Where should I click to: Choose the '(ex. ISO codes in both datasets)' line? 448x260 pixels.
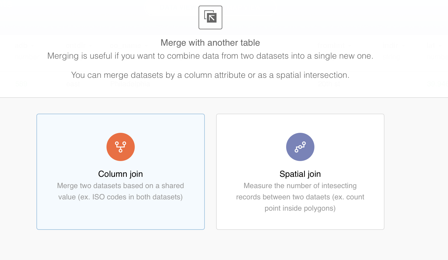[121, 197]
